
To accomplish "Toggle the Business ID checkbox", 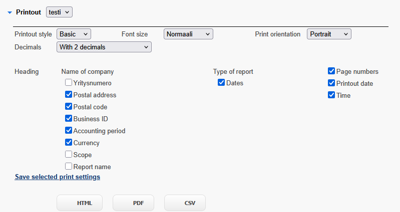I will pyautogui.click(x=69, y=118).
